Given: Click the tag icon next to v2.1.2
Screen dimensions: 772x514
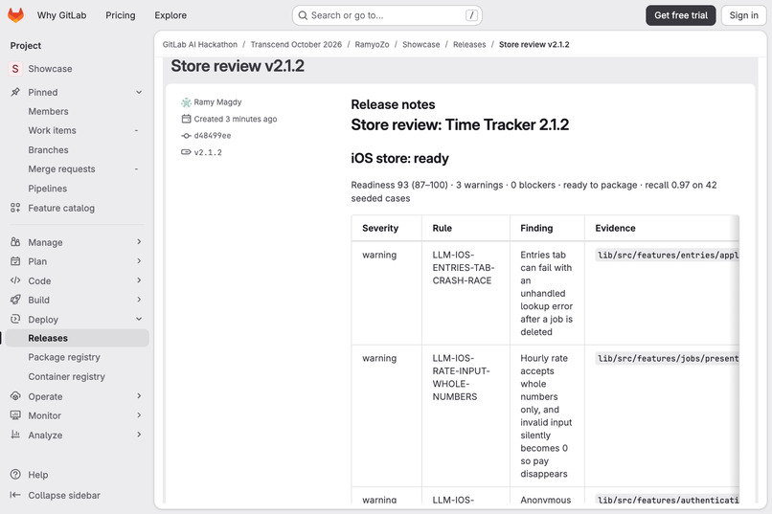Looking at the screenshot, I should pos(186,152).
